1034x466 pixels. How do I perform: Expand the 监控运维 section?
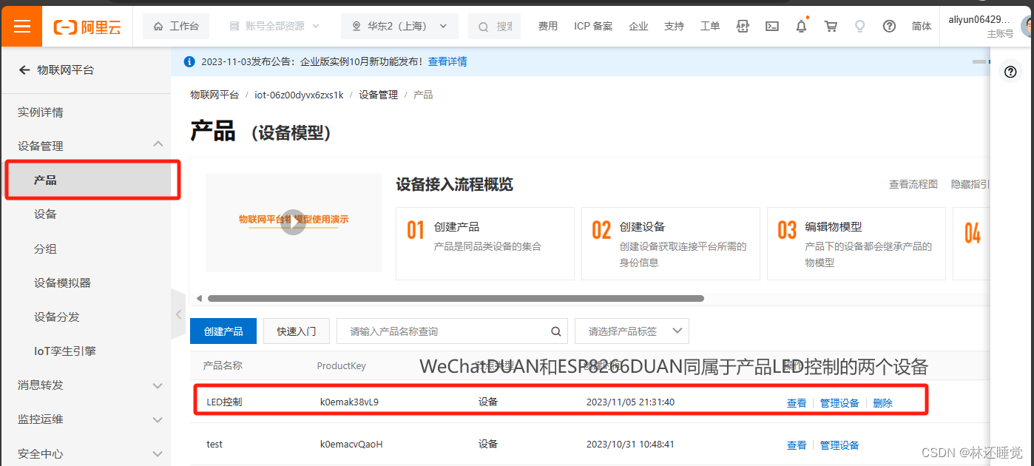pos(158,419)
